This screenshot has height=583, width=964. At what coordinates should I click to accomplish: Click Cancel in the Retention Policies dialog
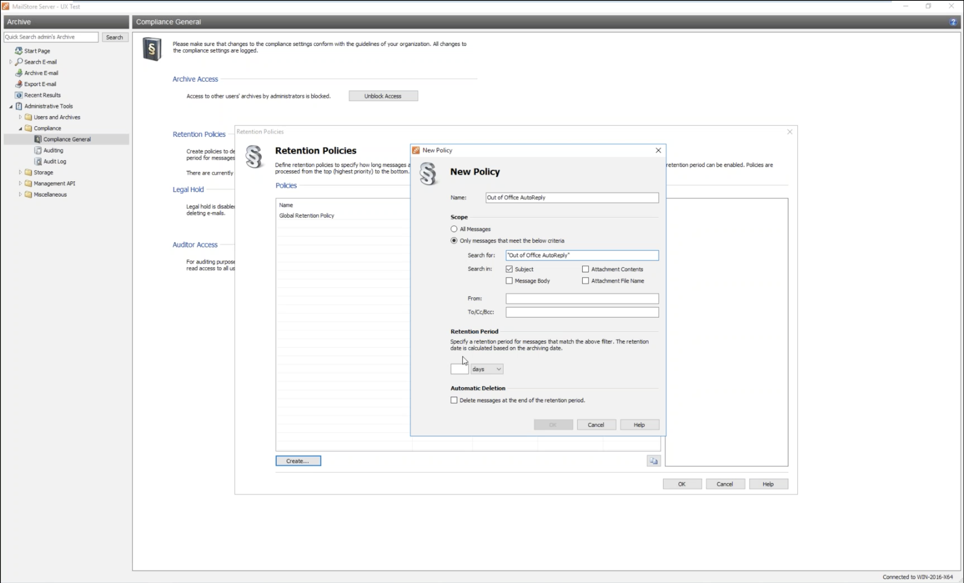pos(725,484)
